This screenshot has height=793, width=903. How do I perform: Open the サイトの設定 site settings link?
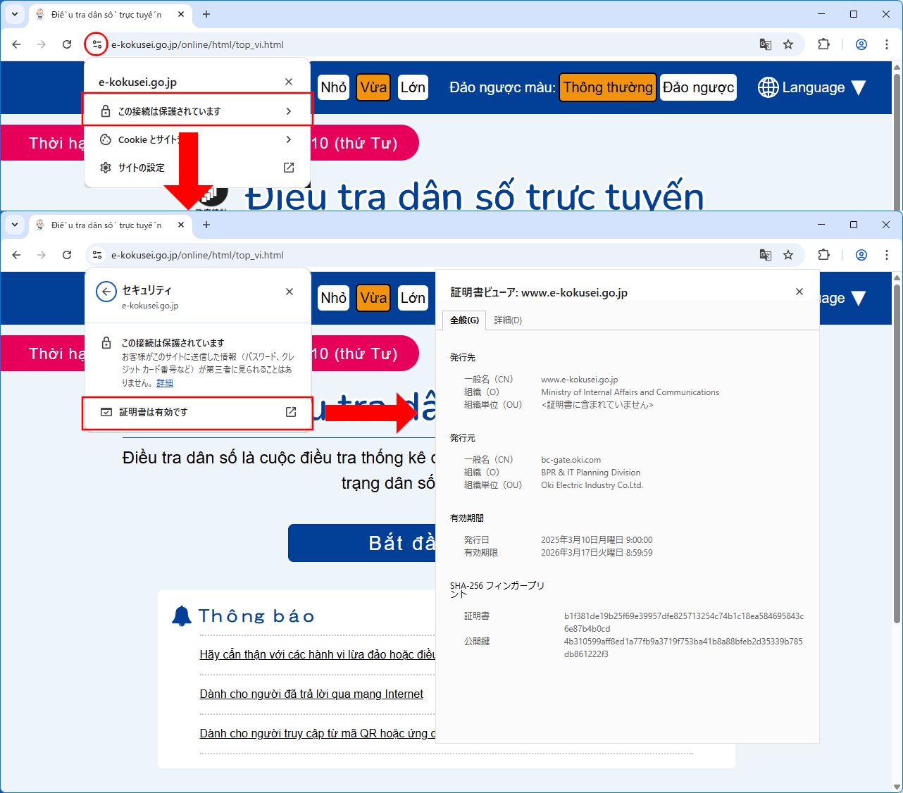click(x=197, y=168)
